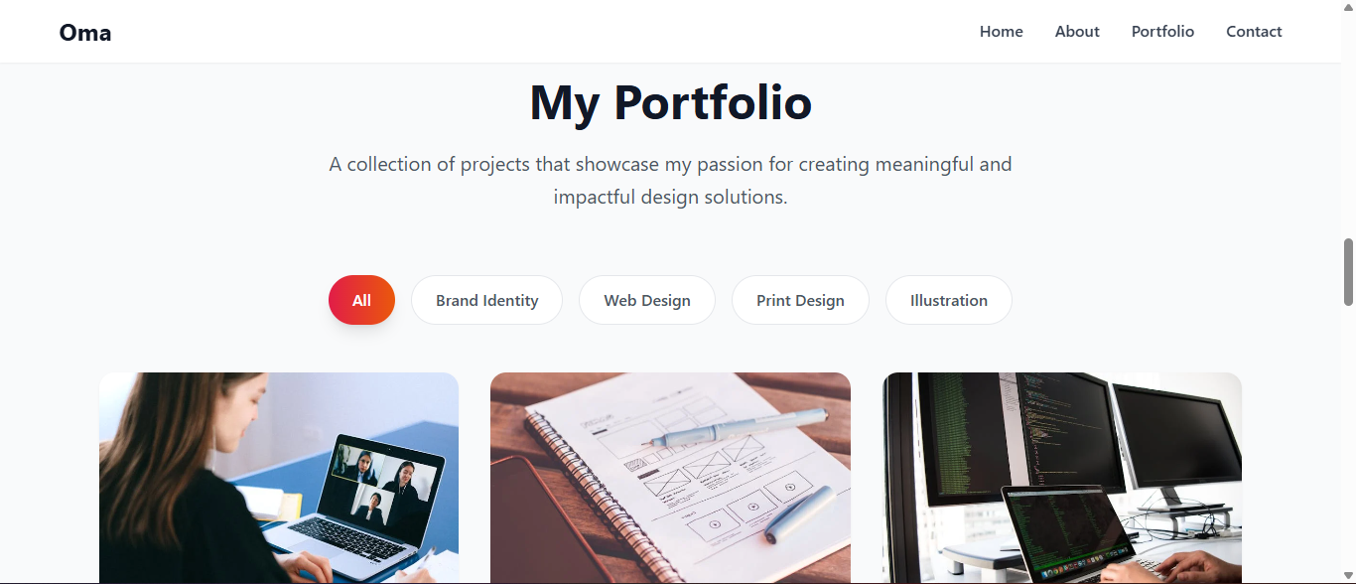Open the Contact nav link
Screen dimensions: 1356x584
pos(1254,32)
